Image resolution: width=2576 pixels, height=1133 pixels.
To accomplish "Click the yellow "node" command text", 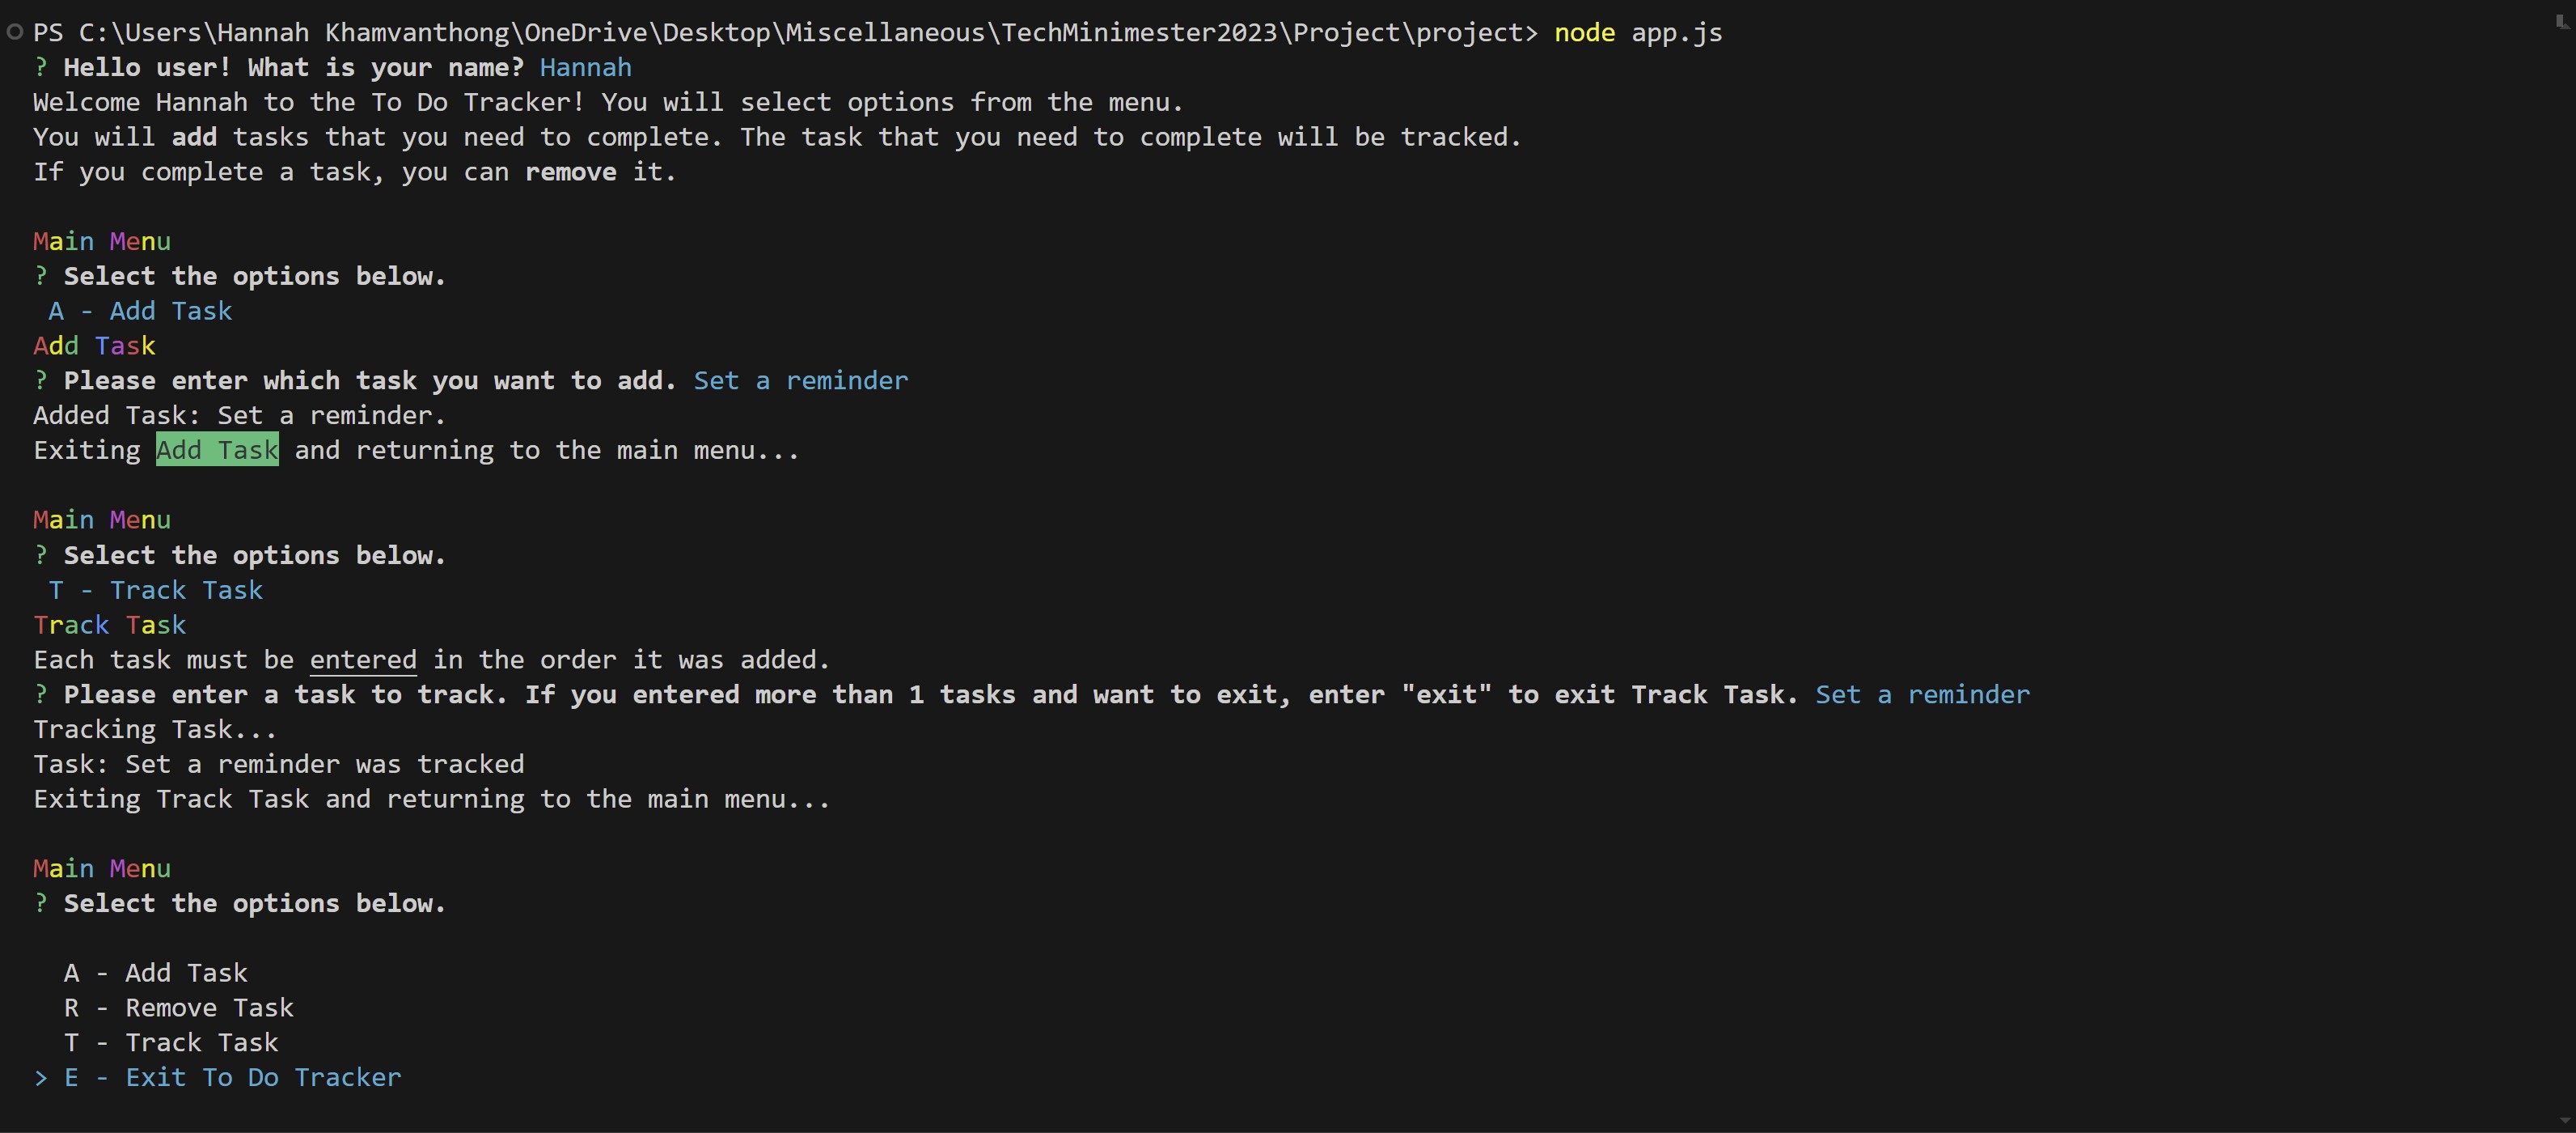I will coord(1584,33).
